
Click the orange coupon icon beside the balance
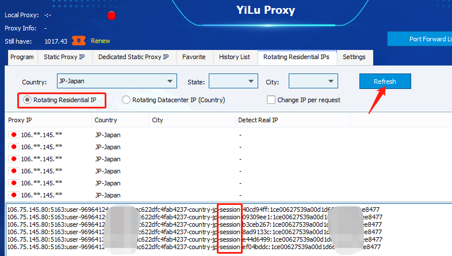79,41
